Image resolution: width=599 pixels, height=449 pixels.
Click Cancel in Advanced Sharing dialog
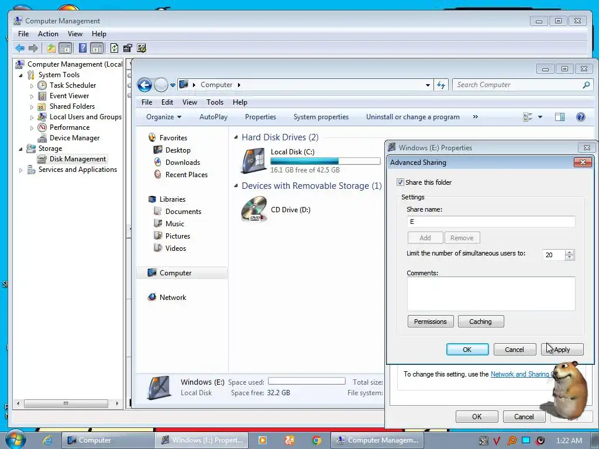point(514,350)
